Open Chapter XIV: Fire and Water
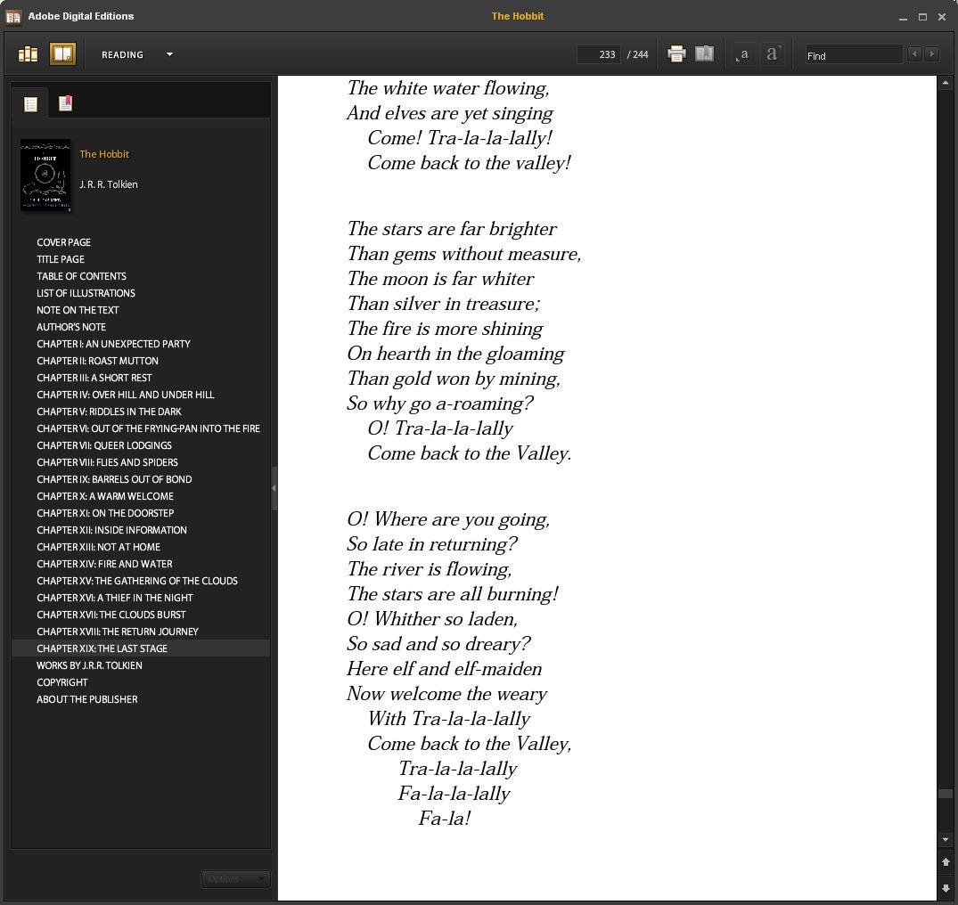 tap(104, 564)
